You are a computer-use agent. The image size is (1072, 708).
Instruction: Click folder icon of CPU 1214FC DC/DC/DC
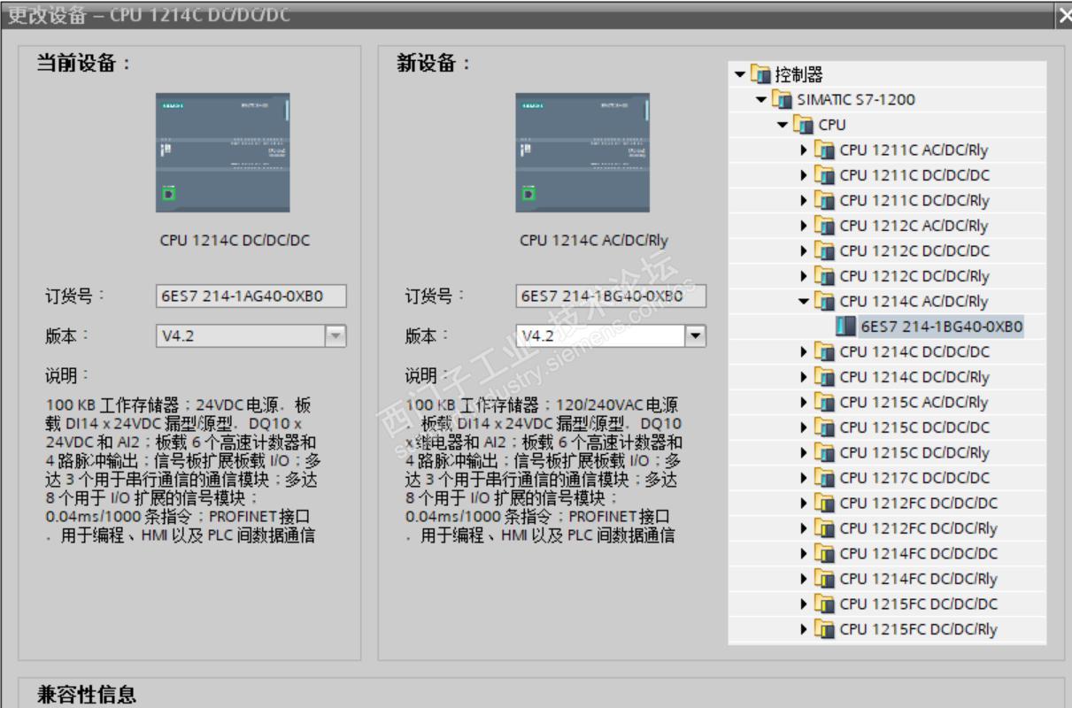click(x=824, y=554)
